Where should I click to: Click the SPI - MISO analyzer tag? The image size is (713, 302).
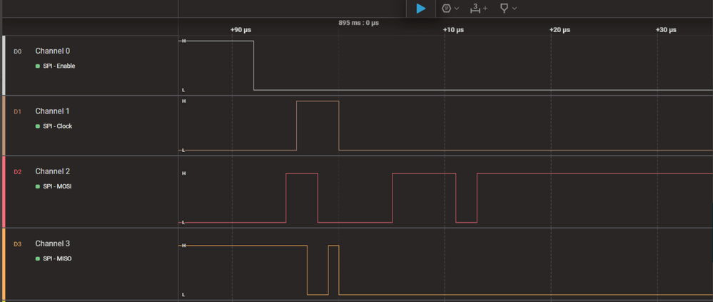(57, 258)
